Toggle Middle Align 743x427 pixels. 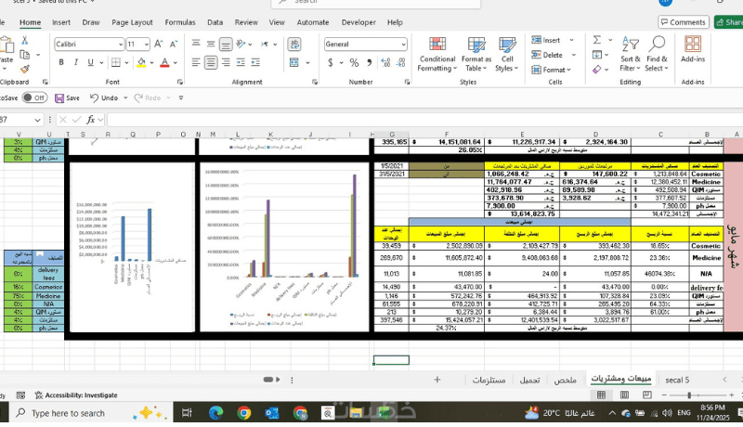211,44
